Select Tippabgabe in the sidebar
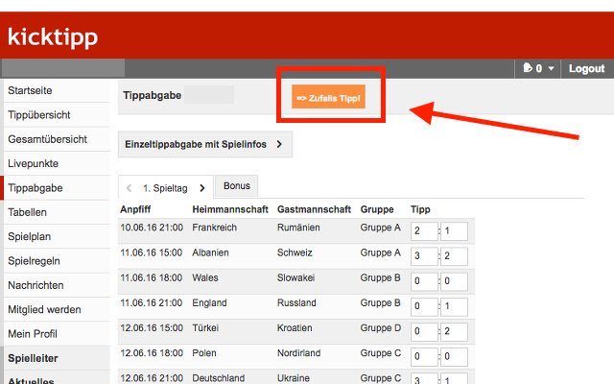 pos(57,188)
